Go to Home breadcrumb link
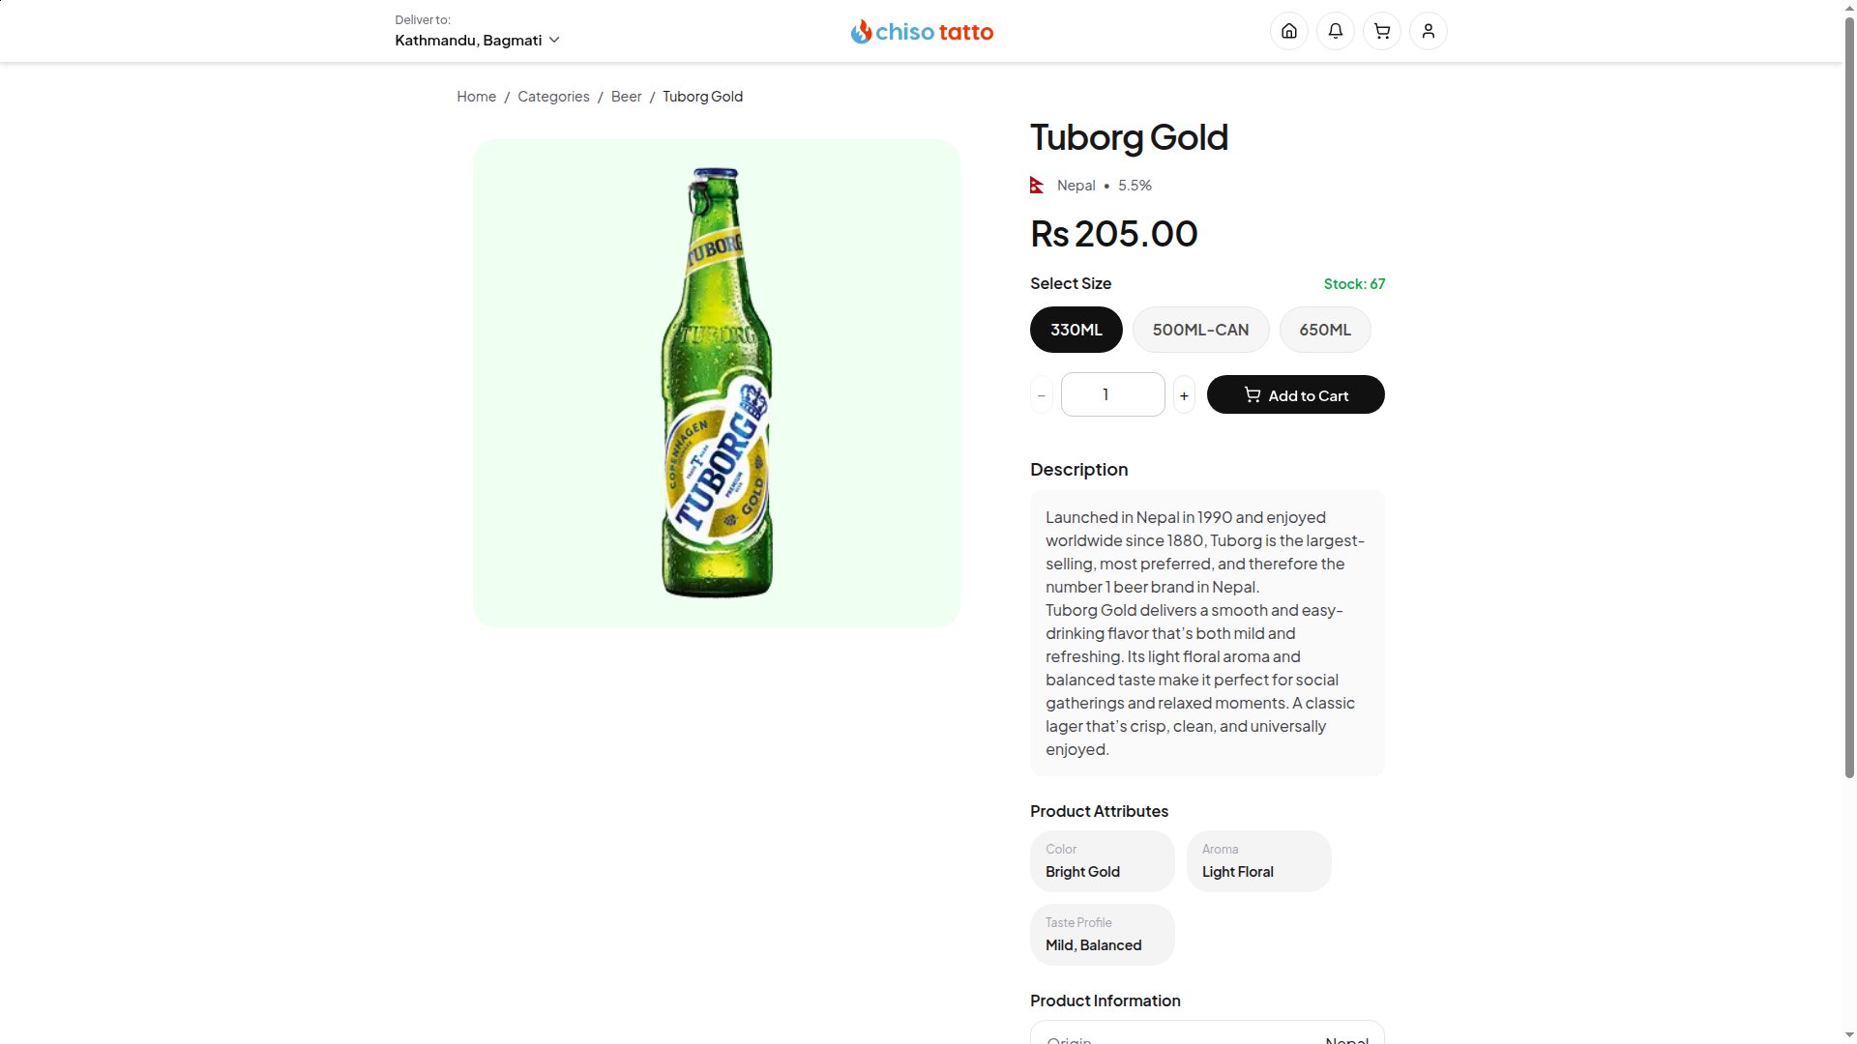The image size is (1857, 1044). pyautogui.click(x=476, y=97)
